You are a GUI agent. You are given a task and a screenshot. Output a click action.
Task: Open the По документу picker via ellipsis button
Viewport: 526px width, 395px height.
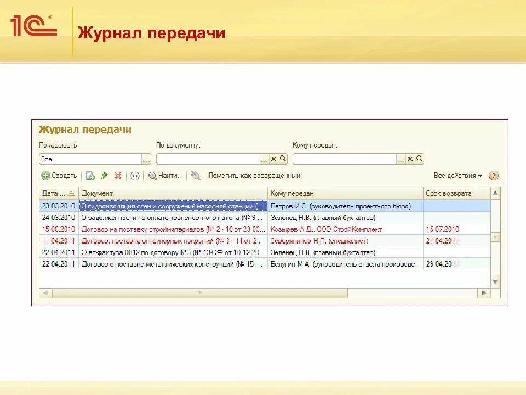[x=264, y=158]
